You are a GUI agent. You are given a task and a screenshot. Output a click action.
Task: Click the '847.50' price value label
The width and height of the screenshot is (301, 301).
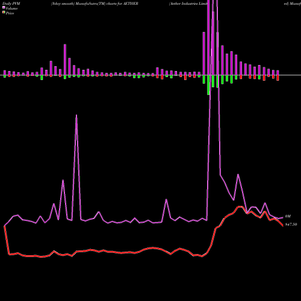pos(291,225)
